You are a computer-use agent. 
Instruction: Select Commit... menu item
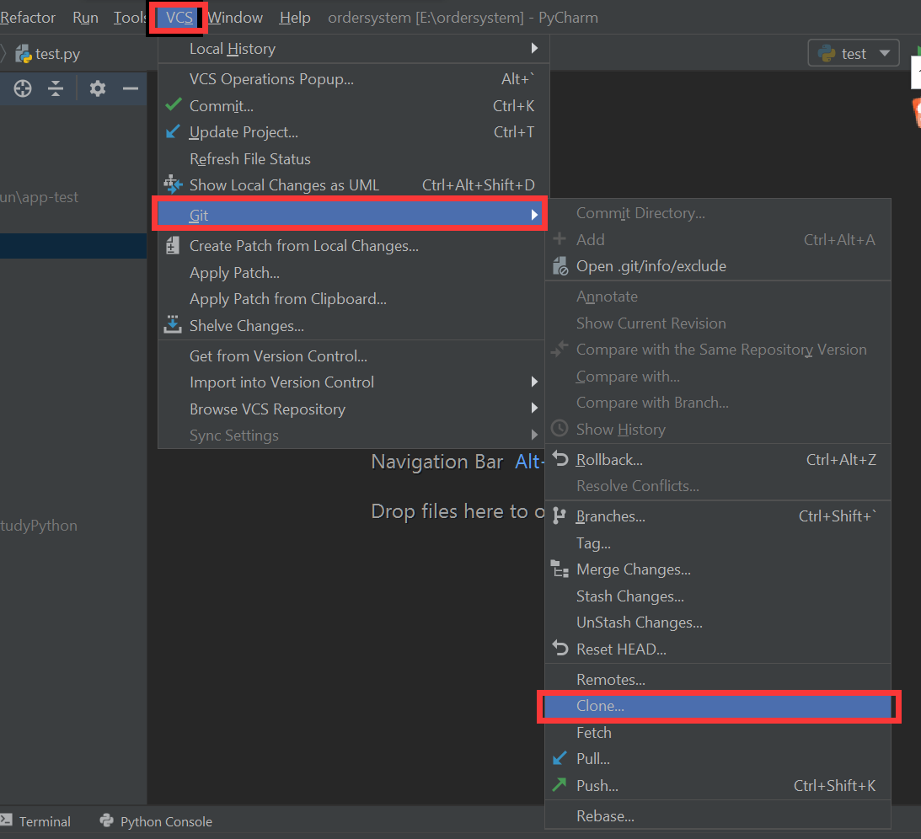[x=354, y=105]
